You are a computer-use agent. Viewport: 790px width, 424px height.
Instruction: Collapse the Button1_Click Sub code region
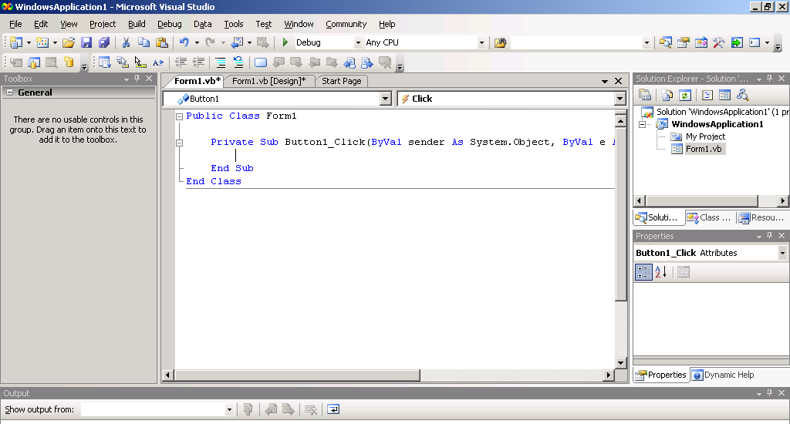pyautogui.click(x=179, y=143)
